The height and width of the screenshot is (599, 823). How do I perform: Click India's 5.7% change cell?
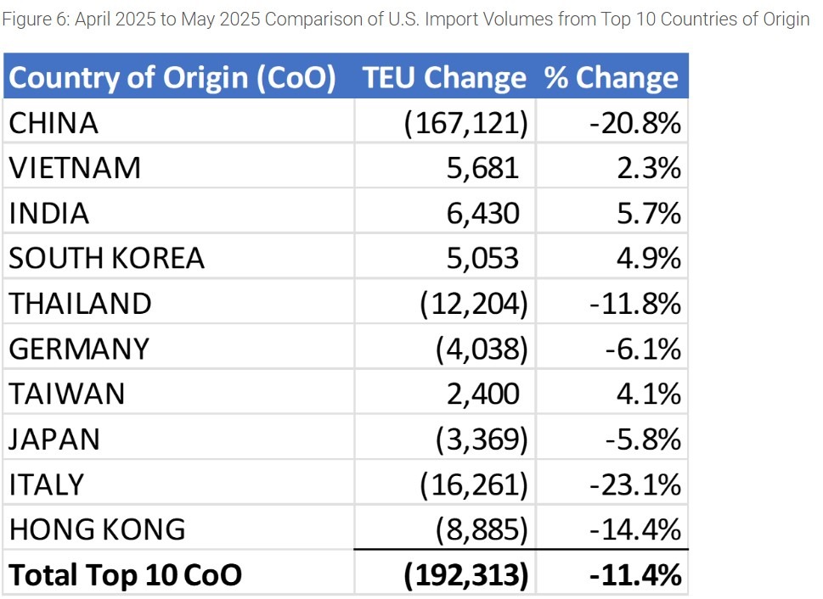(649, 213)
